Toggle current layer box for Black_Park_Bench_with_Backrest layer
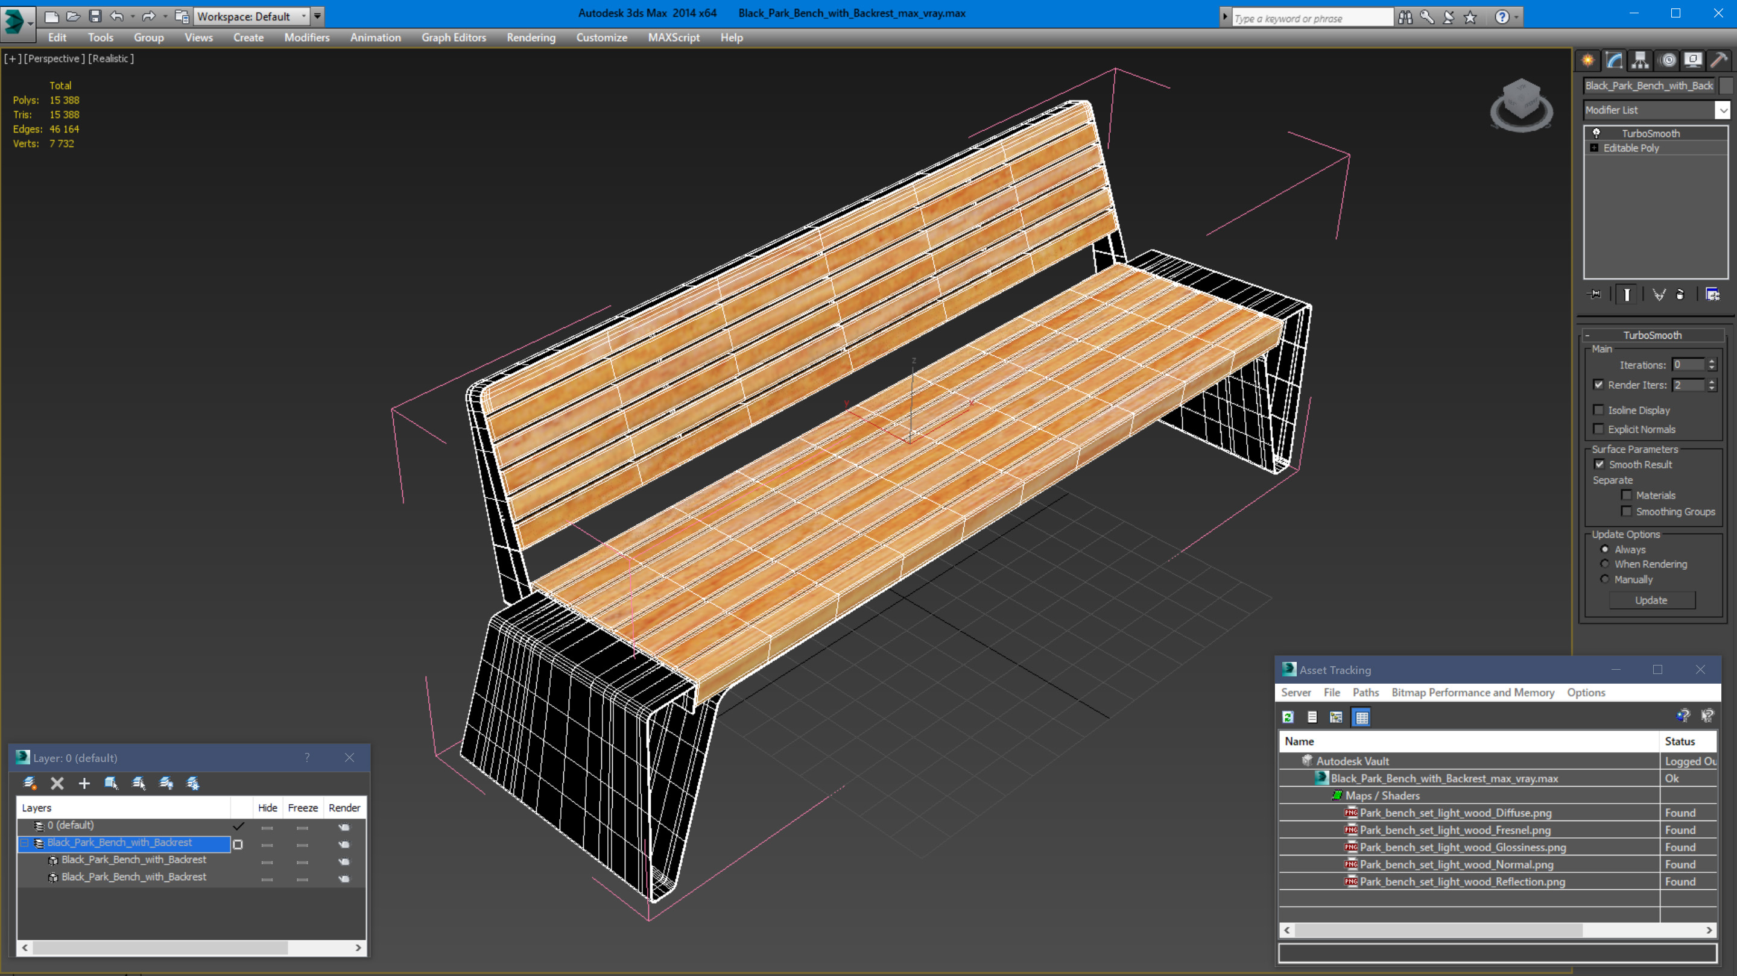Screen dimensions: 1737x976 [238, 845]
